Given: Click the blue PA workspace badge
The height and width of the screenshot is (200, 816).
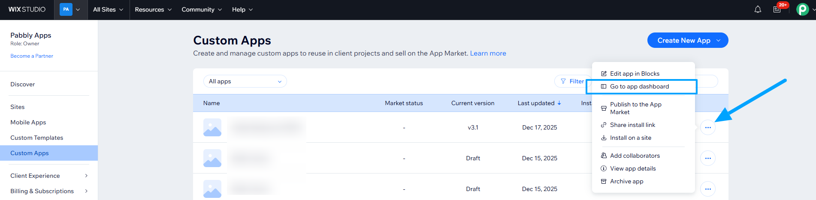Looking at the screenshot, I should tap(66, 9).
